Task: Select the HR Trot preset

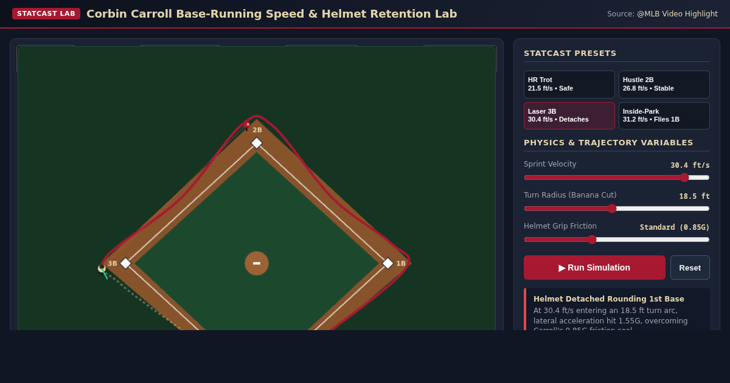Action: pyautogui.click(x=569, y=85)
